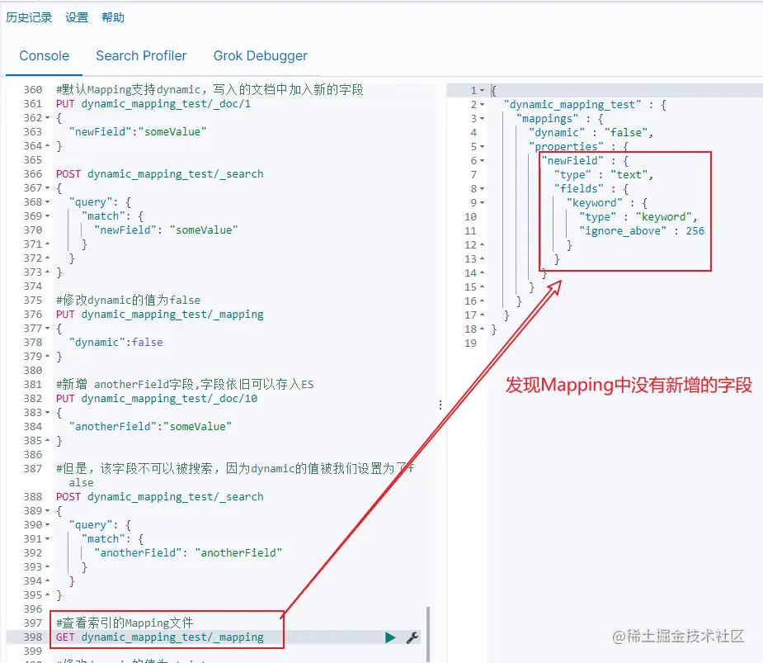Screen dimensions: 763x663
Task: Click the fold marker at response line 18
Action: pyautogui.click(x=483, y=329)
